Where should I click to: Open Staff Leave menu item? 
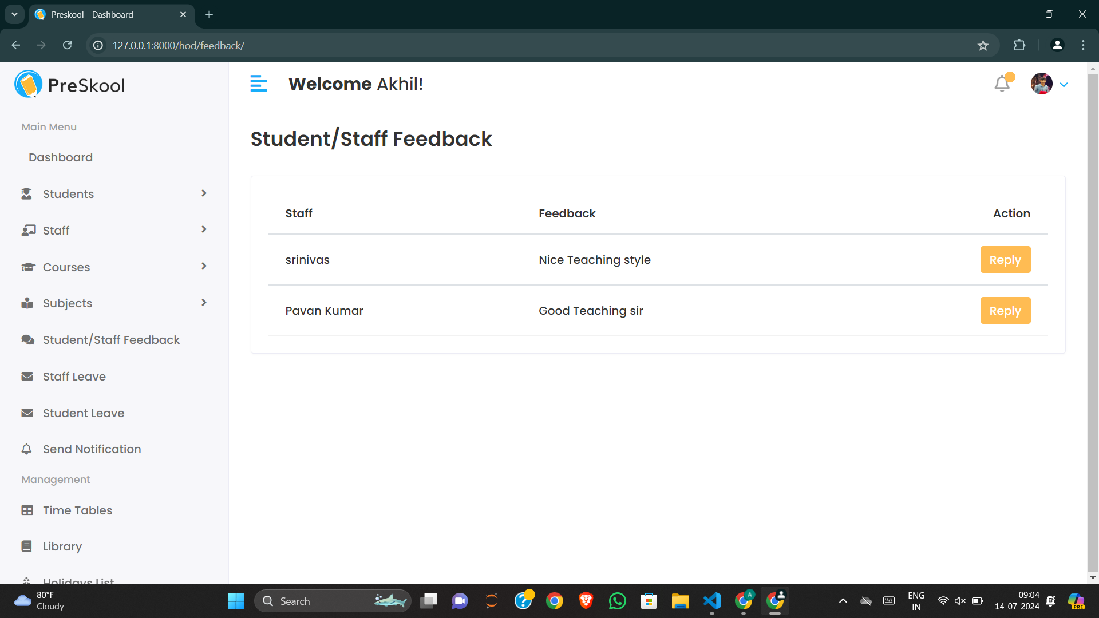click(x=74, y=377)
